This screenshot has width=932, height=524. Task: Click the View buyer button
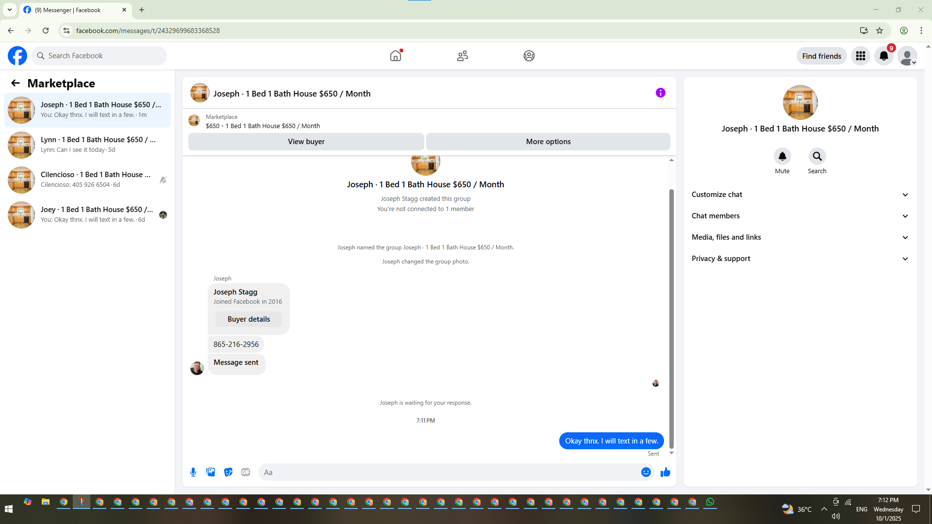[306, 142]
